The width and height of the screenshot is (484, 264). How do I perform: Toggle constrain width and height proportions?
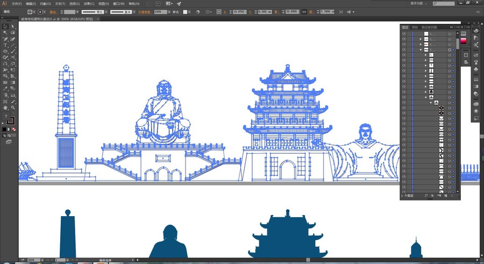click(x=304, y=12)
